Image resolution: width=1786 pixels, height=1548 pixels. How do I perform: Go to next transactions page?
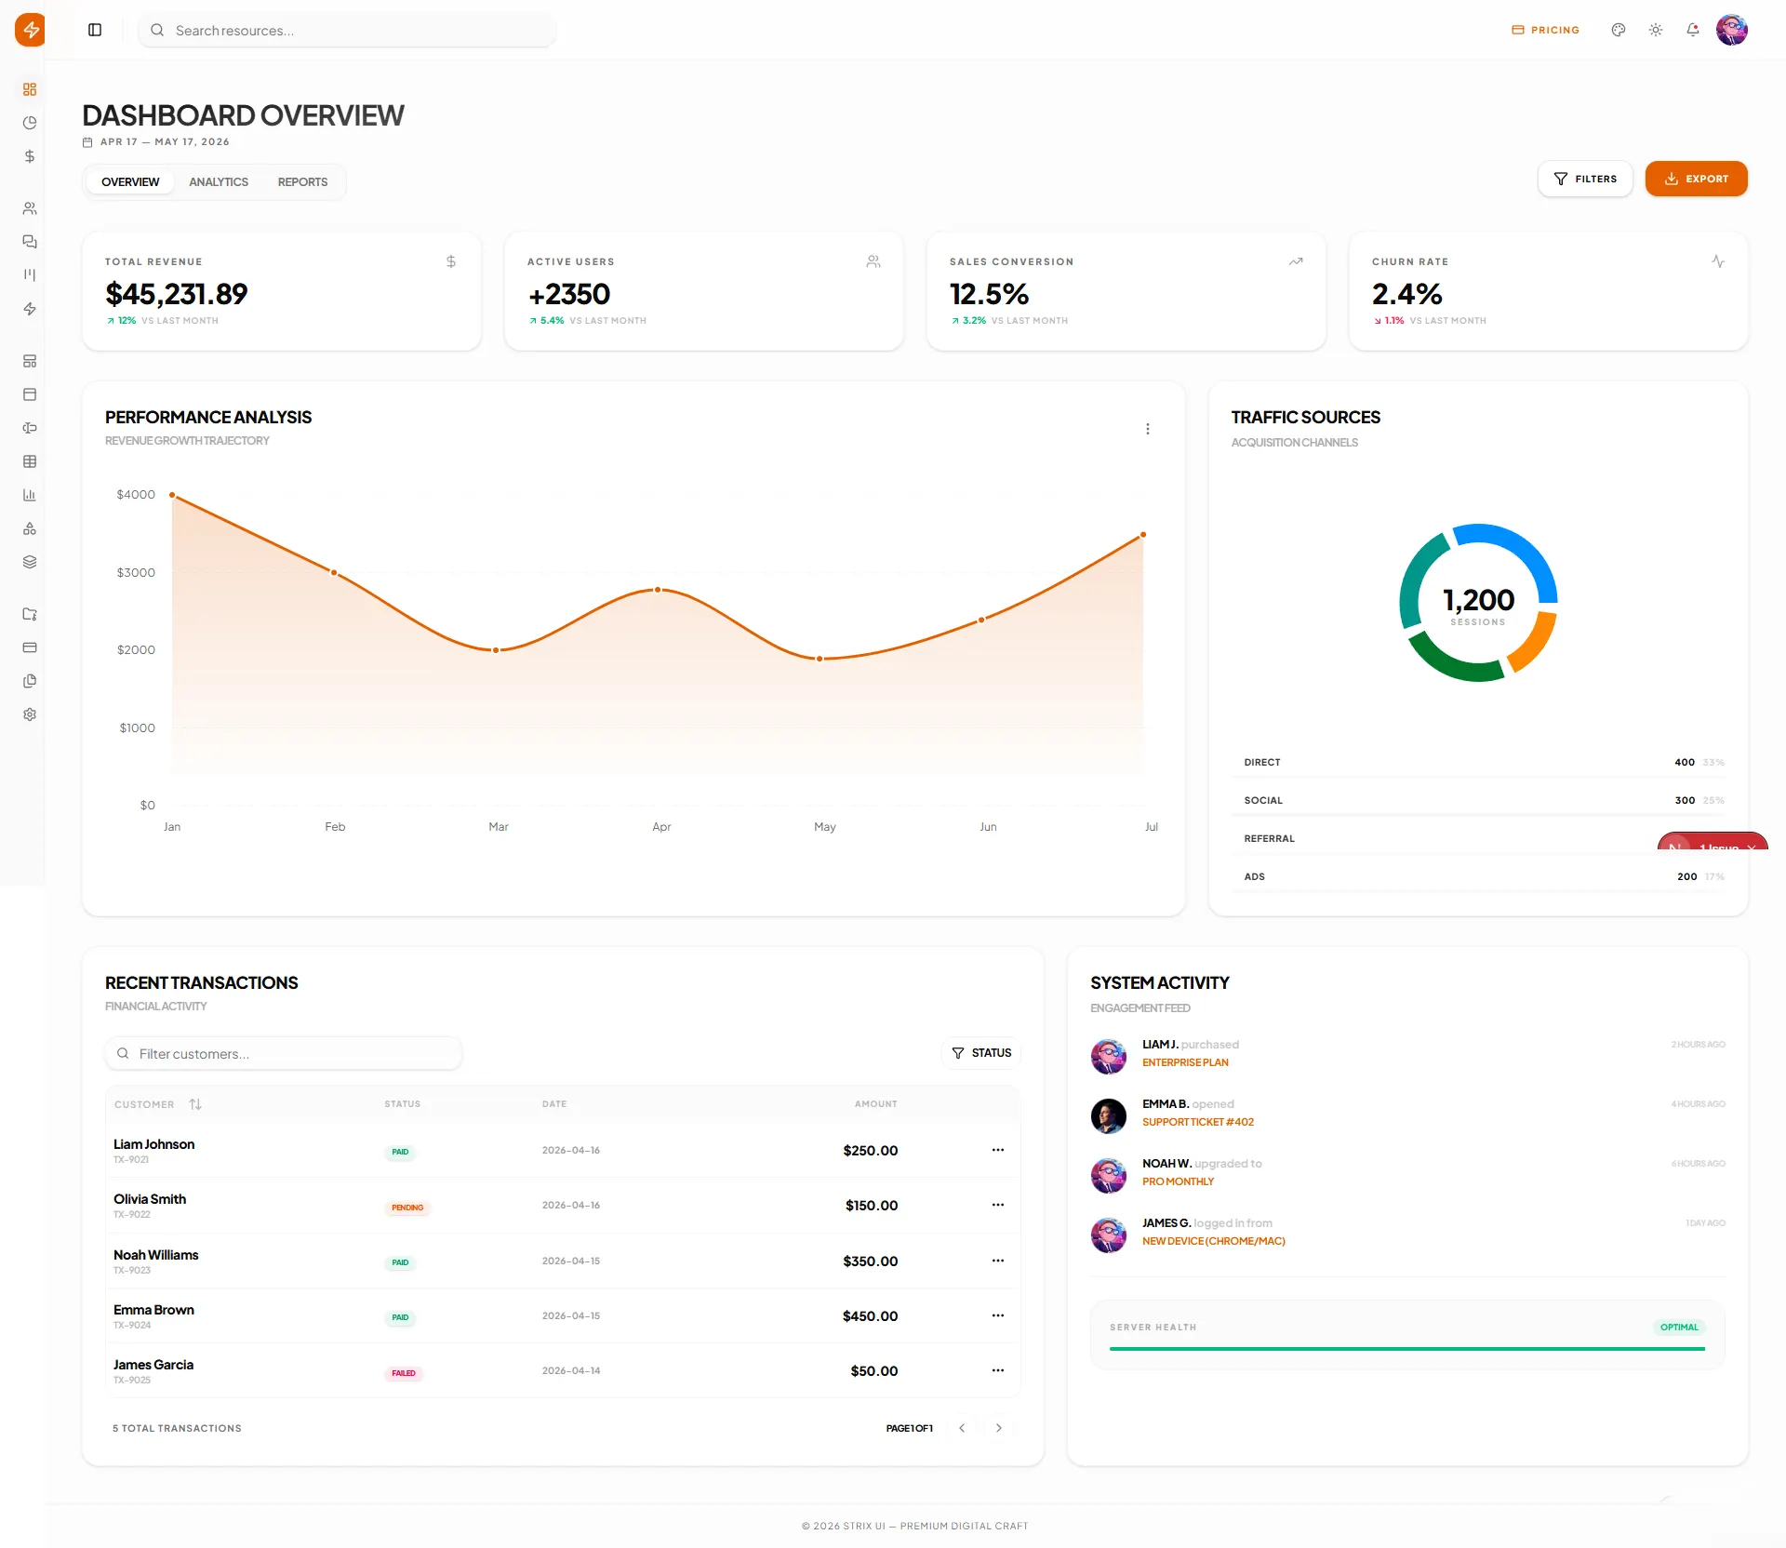tap(999, 1428)
